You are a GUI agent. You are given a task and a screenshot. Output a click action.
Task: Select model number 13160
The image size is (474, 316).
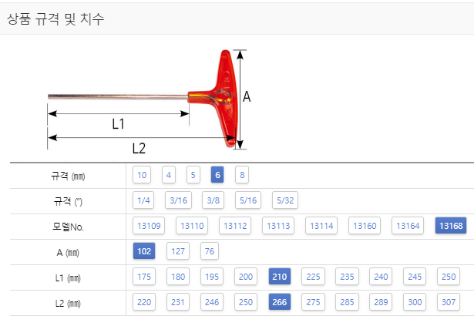tap(365, 226)
